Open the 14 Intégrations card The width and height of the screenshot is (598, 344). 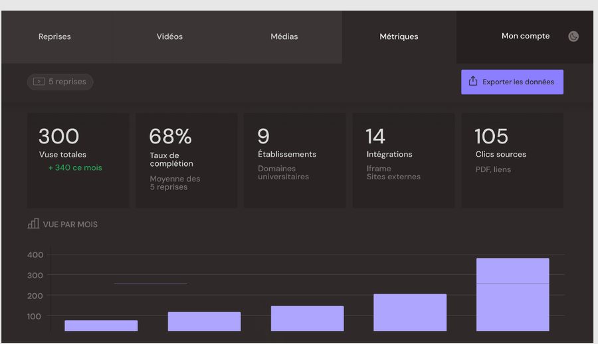(403, 161)
